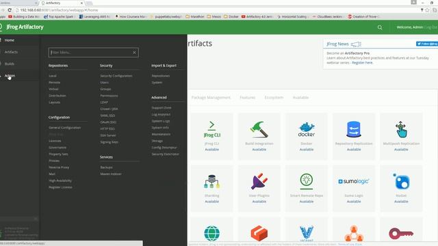Open Distribution repositories admin page
The height and width of the screenshot is (246, 438).
pos(57,96)
